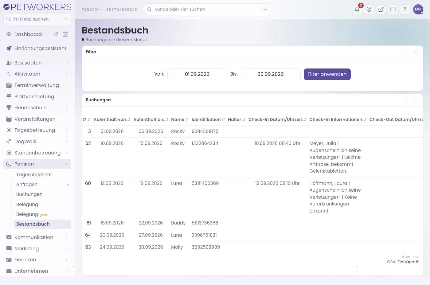Image resolution: width=430 pixels, height=285 pixels.
Task: Expand the Kommunikation menu
Action: tap(37, 237)
